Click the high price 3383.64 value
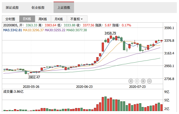 point(50,25)
